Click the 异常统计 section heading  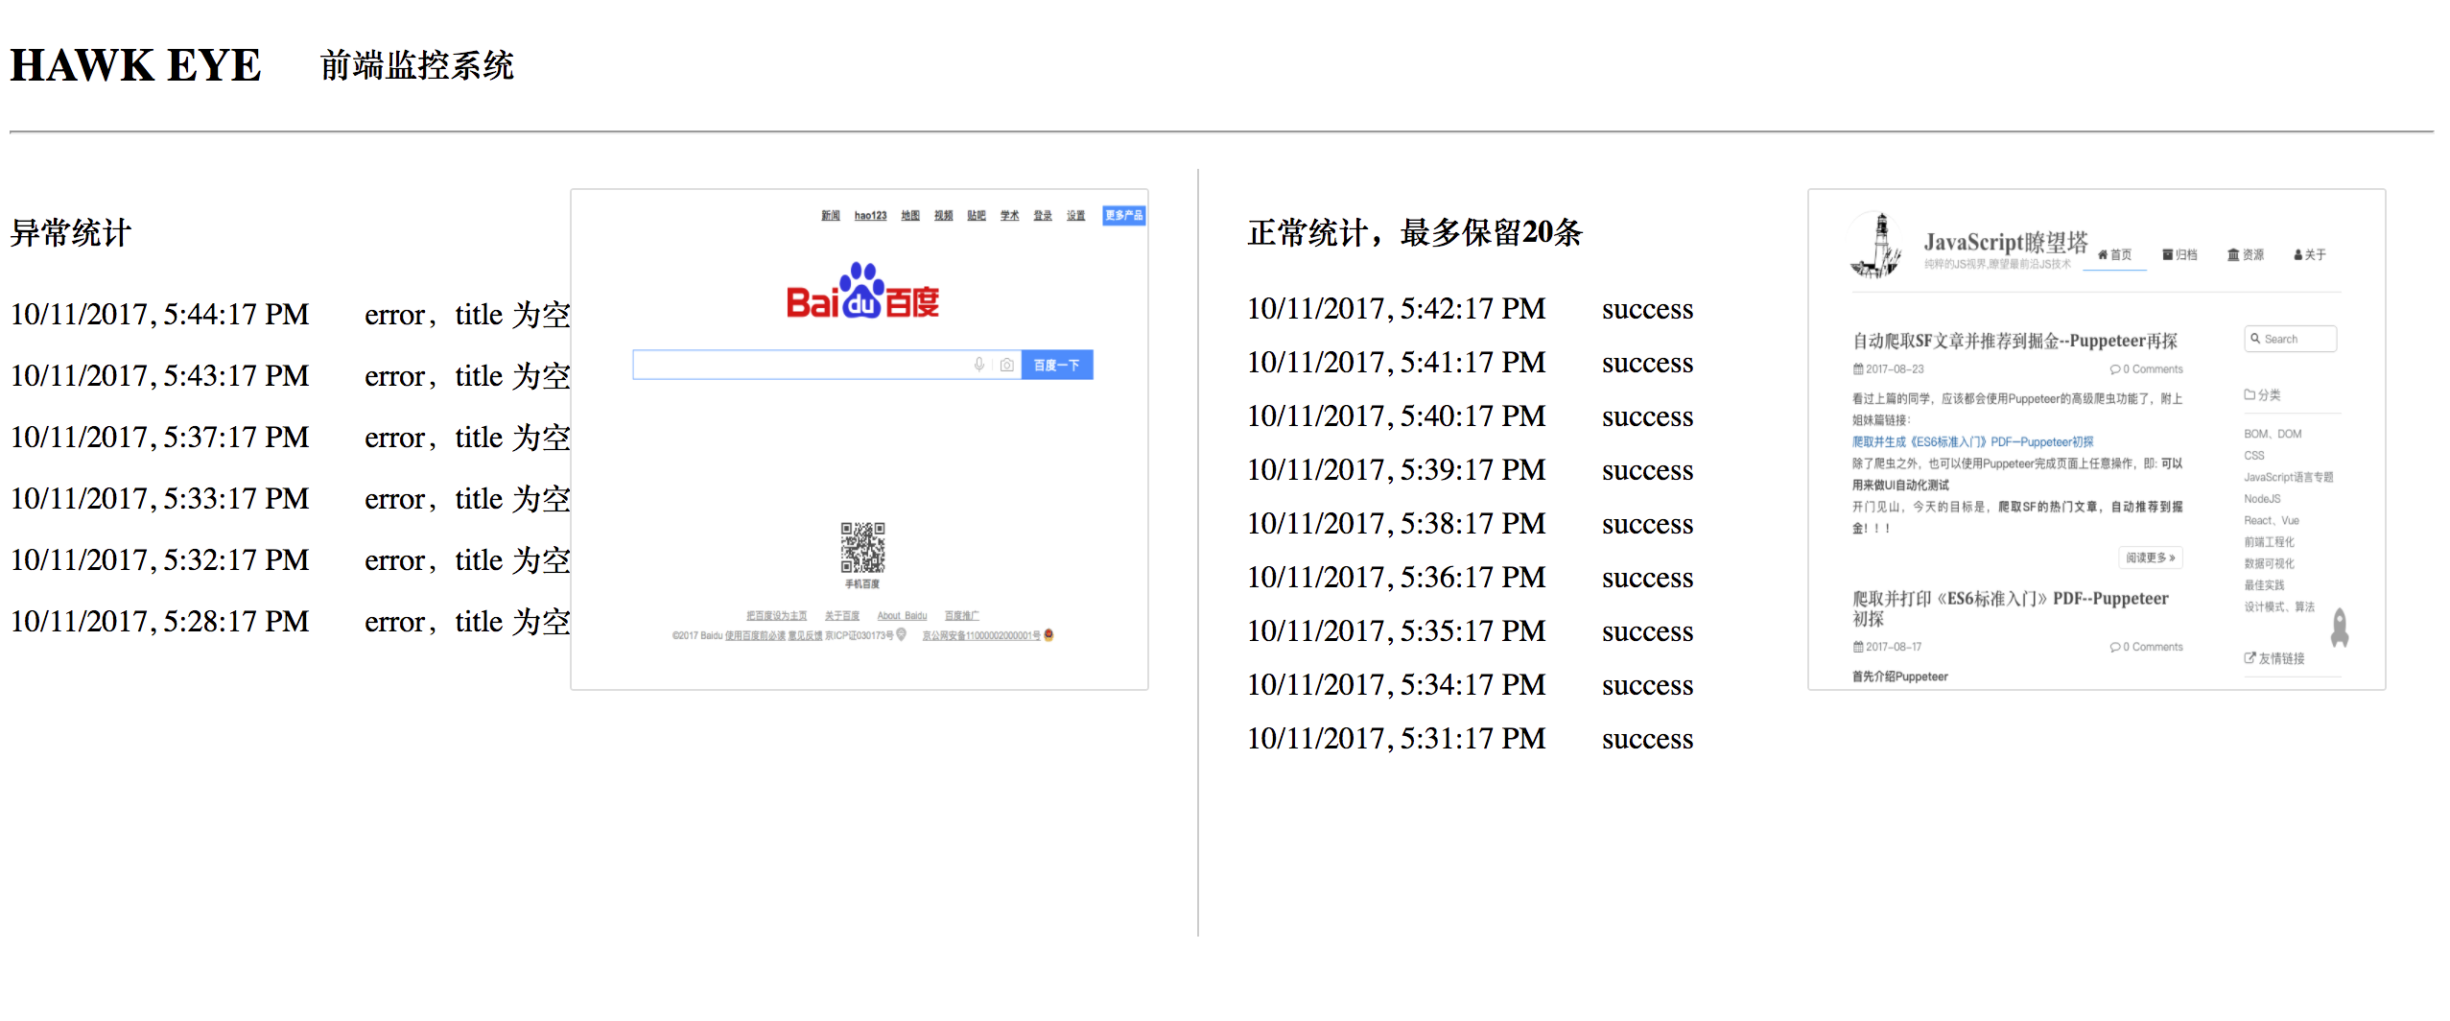[70, 232]
